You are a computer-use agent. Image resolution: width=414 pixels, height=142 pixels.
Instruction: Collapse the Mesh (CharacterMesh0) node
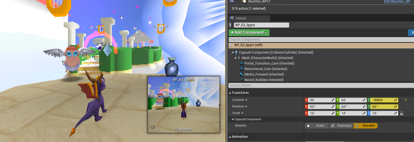tap(235, 58)
